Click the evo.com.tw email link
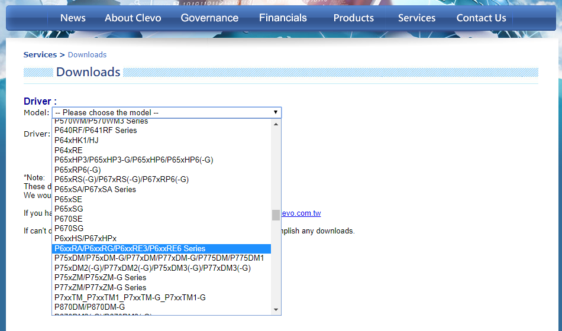562x331 pixels. (301, 213)
